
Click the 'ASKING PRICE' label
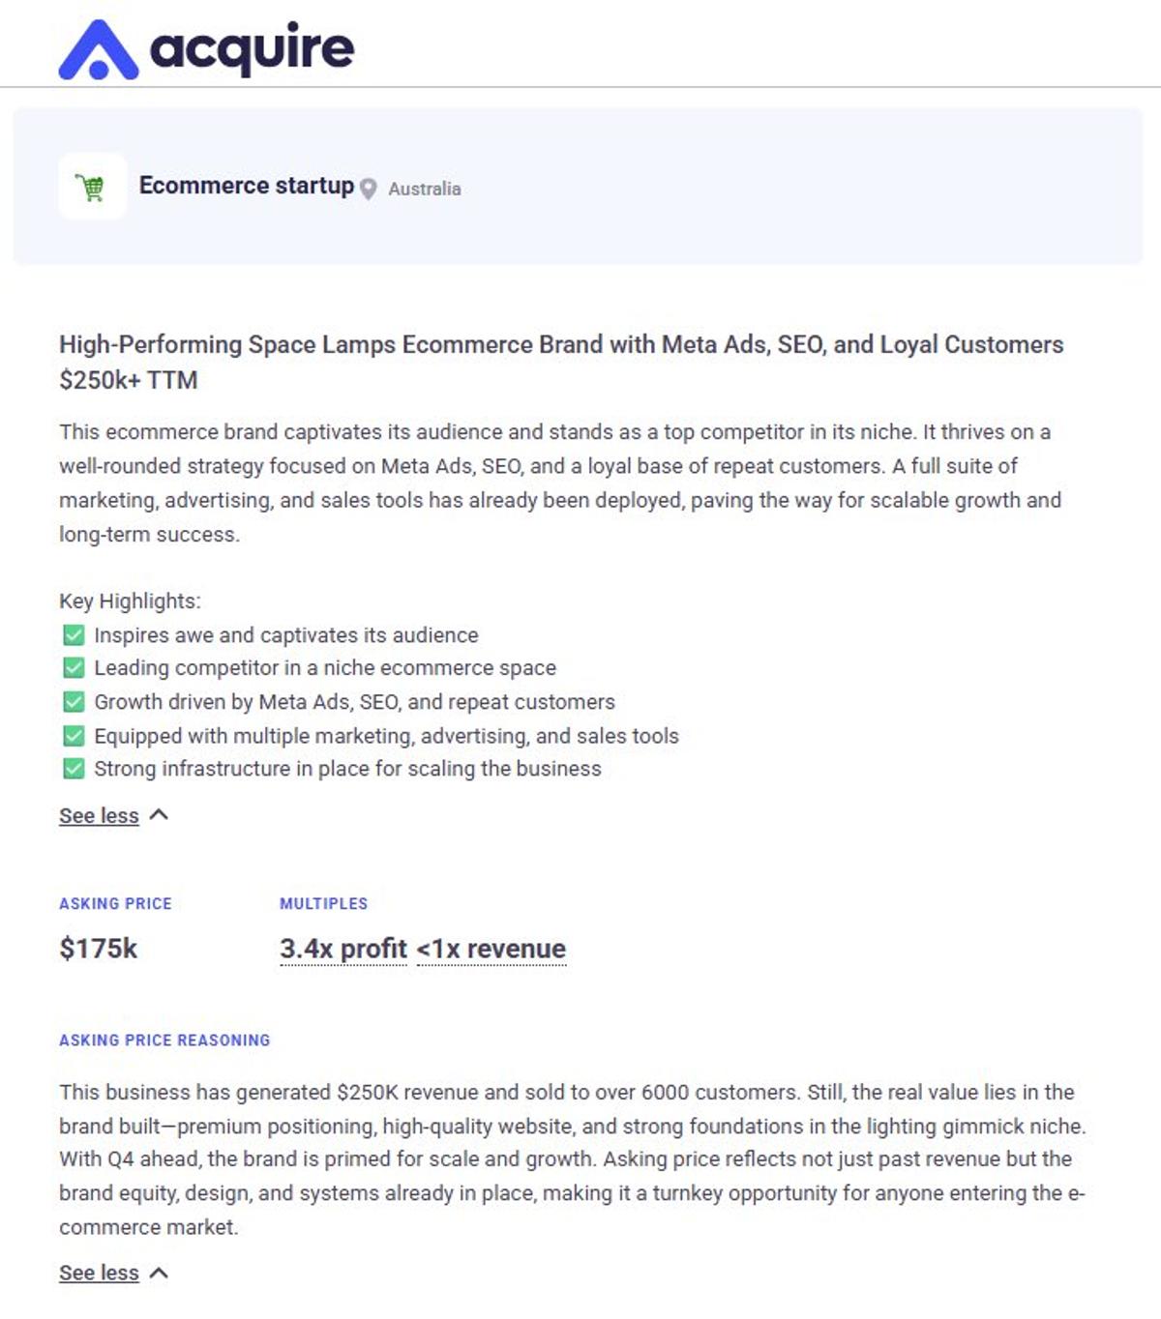(115, 903)
